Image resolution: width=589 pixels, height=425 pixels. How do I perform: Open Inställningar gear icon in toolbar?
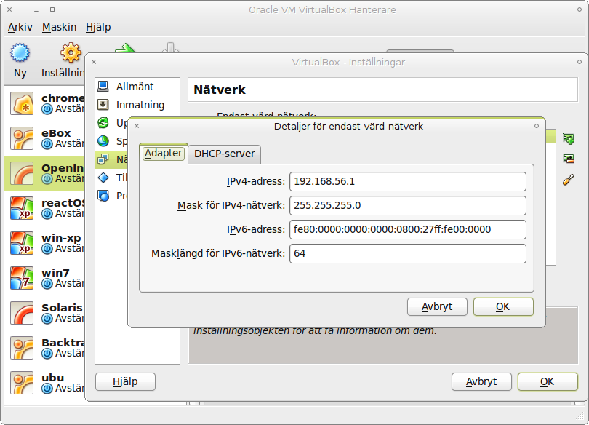point(70,53)
